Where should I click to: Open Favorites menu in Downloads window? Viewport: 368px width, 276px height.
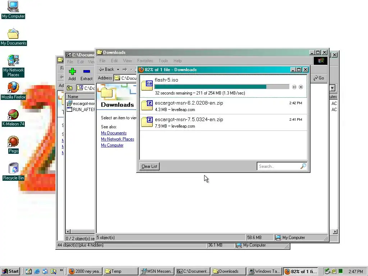(x=145, y=61)
